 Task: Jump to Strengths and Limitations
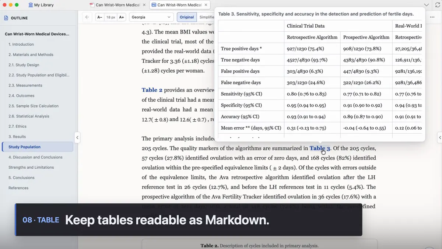[31, 167]
